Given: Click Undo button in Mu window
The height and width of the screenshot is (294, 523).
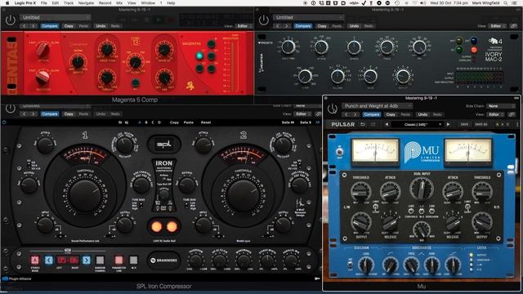Looking at the screenshot, I should 422,114.
